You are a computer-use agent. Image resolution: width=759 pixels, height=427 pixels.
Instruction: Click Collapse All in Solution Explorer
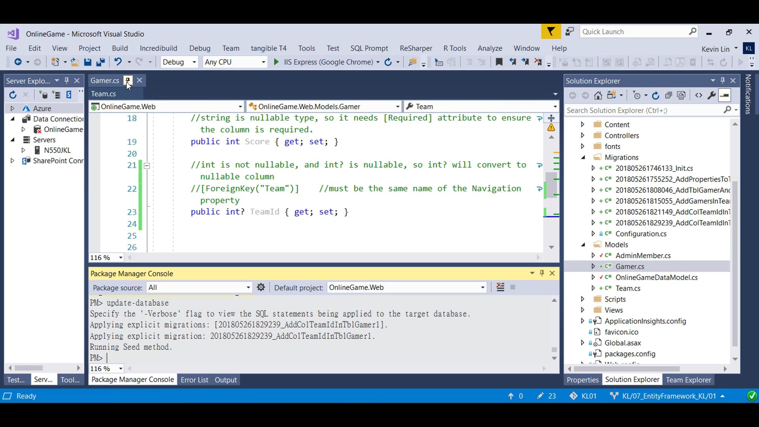668,95
